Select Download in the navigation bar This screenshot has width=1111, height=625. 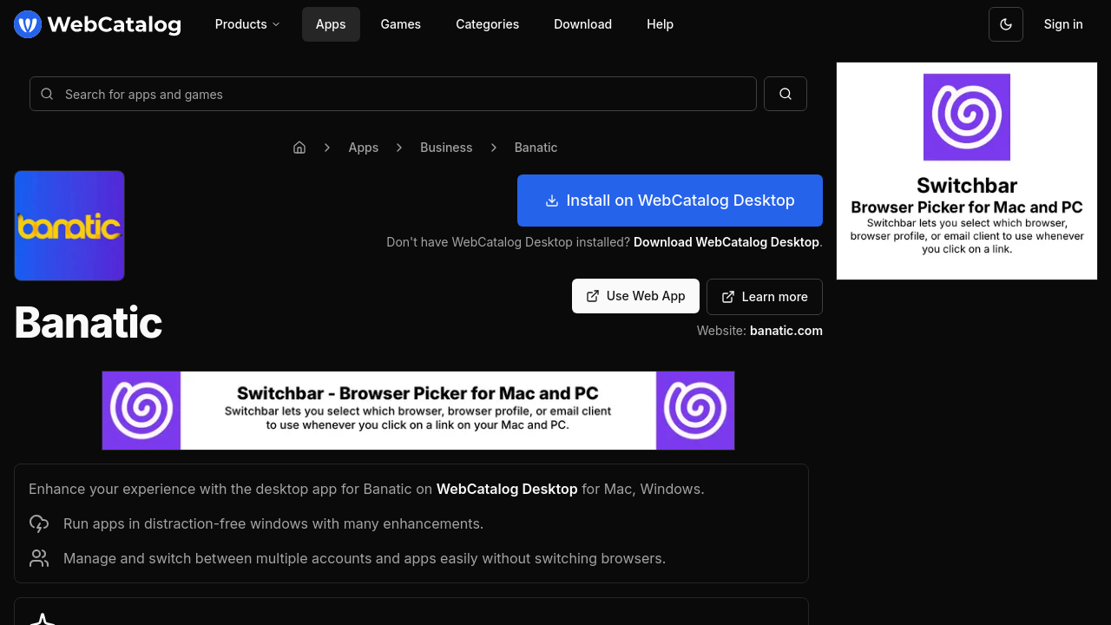click(x=582, y=24)
